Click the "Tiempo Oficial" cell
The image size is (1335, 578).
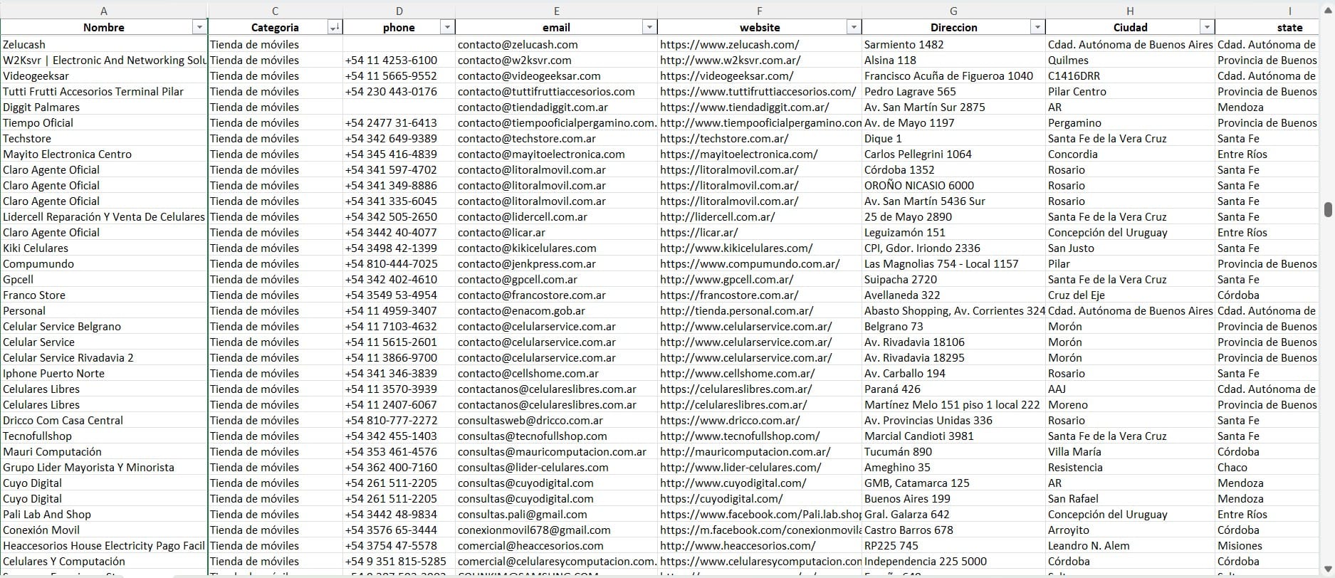(104, 122)
